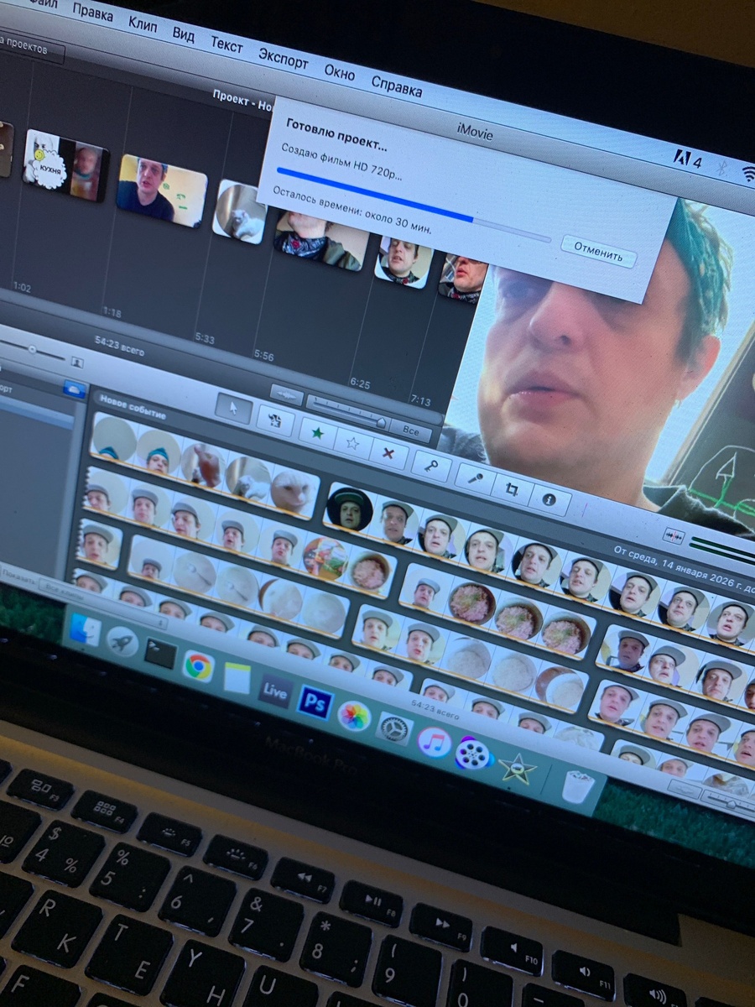Viewport: 755px width, 1007px height.
Task: Open the Справка menu
Action: point(396,85)
